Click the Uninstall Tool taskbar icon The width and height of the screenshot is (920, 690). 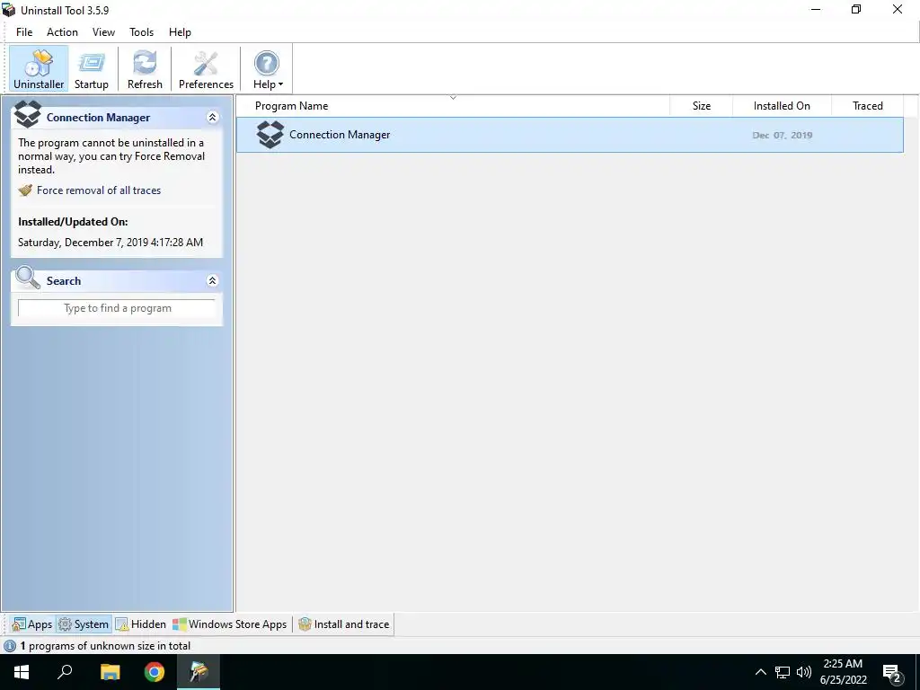click(x=199, y=672)
